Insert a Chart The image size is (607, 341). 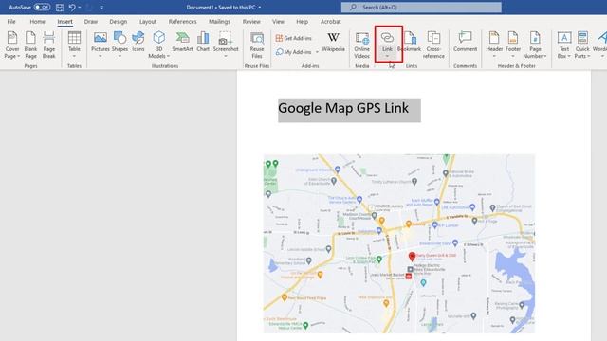click(203, 42)
